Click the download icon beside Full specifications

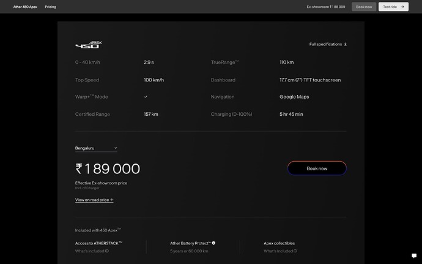click(x=346, y=44)
